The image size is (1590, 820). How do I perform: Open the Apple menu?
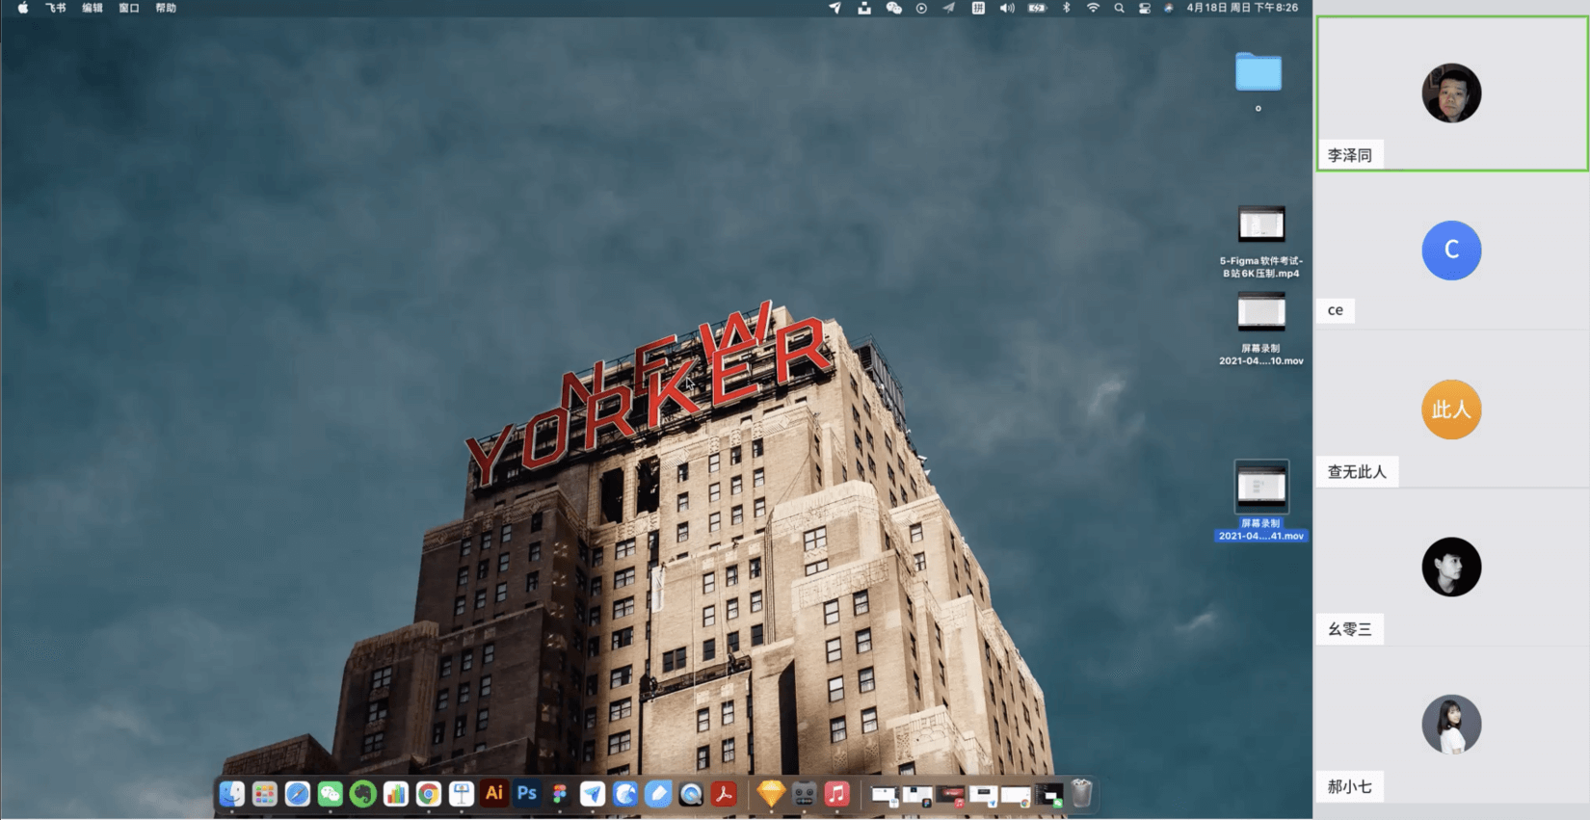(x=23, y=8)
